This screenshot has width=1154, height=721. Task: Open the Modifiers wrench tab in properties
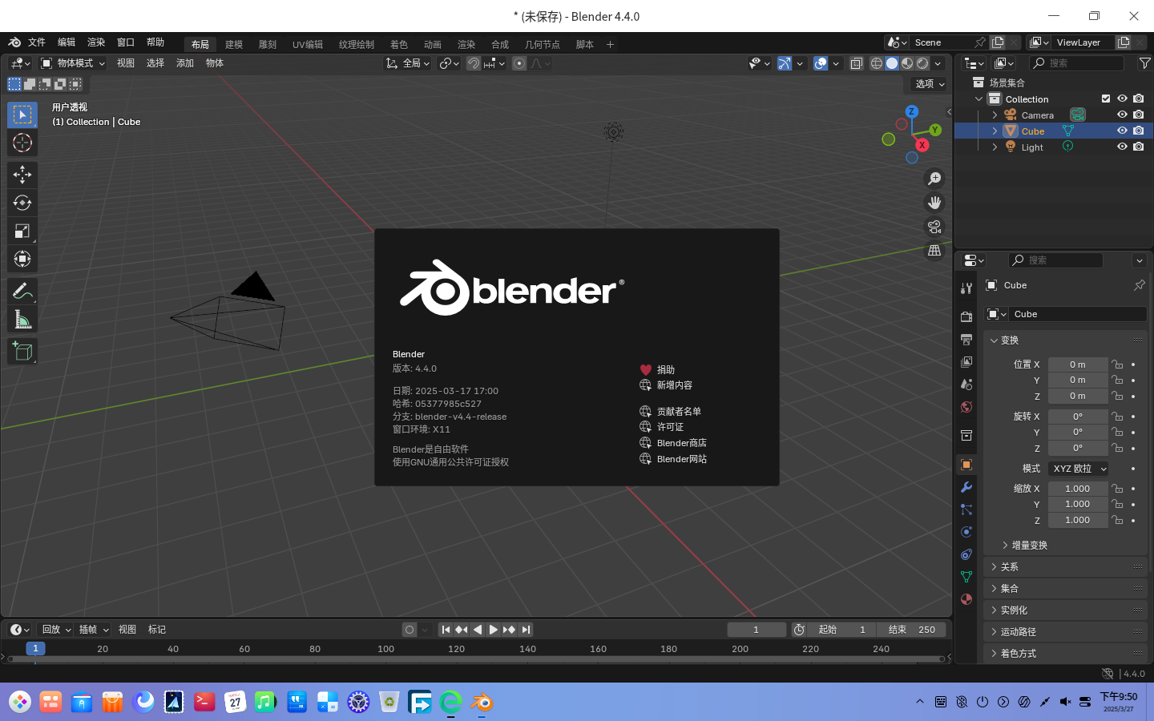point(966,487)
